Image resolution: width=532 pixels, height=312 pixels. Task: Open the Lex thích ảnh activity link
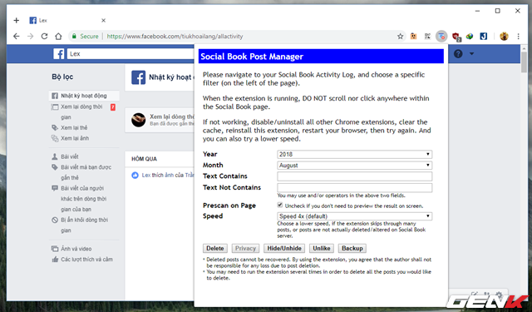coord(168,176)
